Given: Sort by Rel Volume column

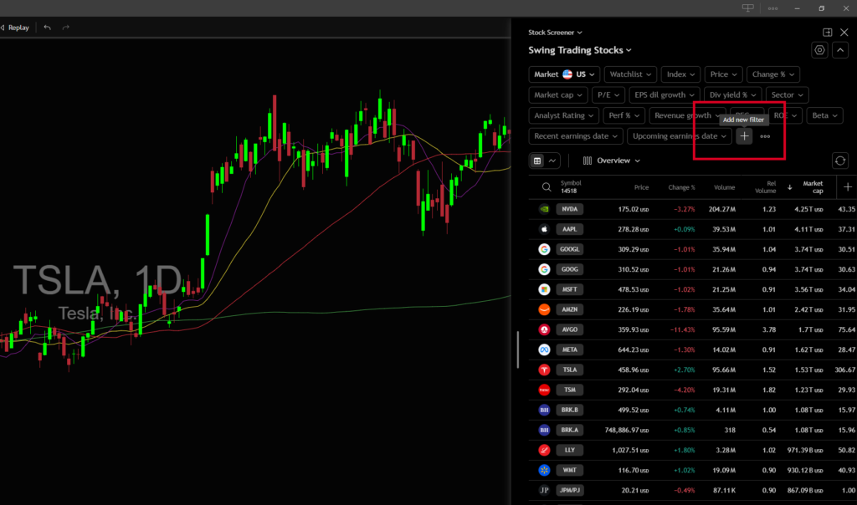Looking at the screenshot, I should click(766, 187).
